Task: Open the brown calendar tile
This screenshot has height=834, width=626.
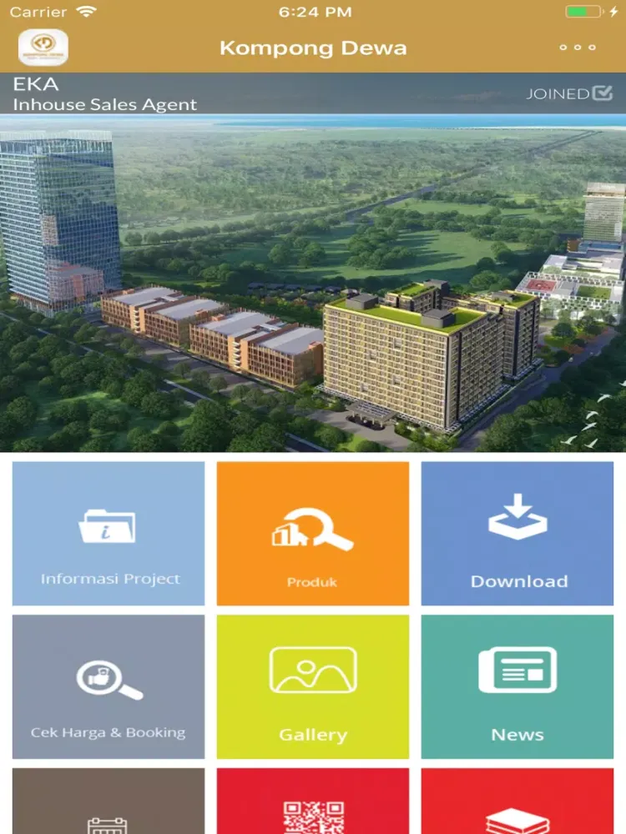Action: [x=109, y=801]
